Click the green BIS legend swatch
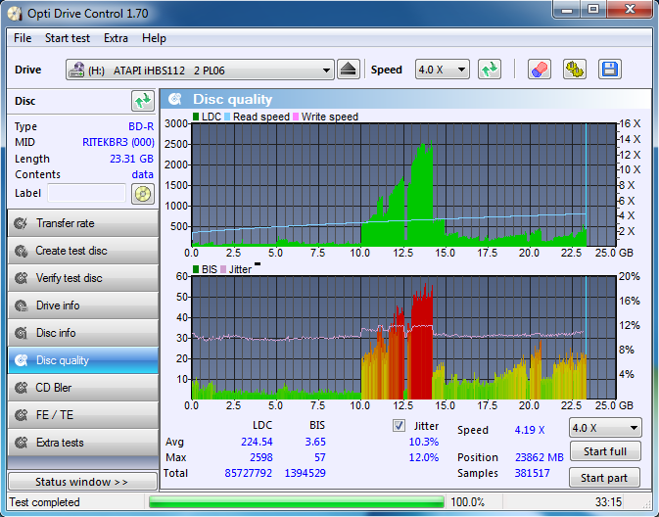This screenshot has height=517, width=659. coord(196,269)
